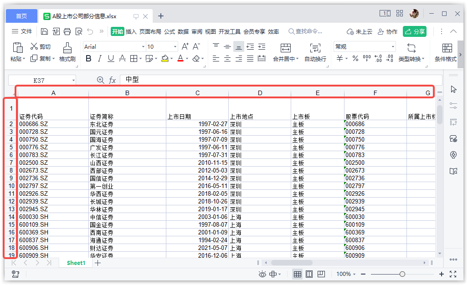Expand the Name Box dropdown arrow

pyautogui.click(x=73, y=80)
